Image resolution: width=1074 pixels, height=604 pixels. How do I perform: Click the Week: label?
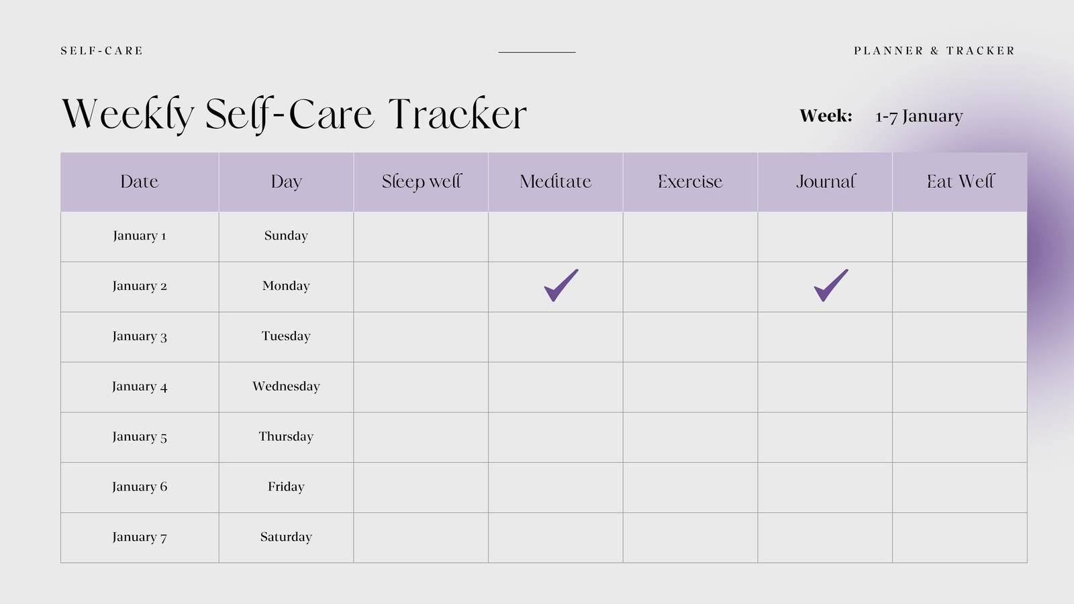tap(826, 116)
